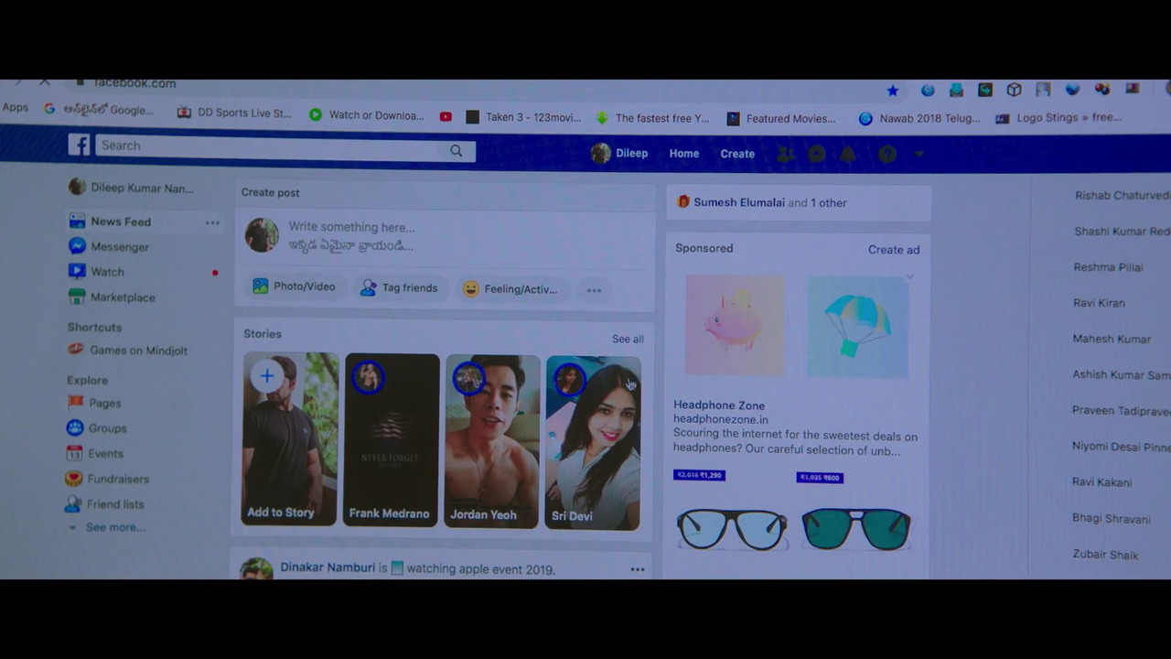1171x659 pixels.
Task: Open Dileep Kumar Nan... profile in sidebar
Action: [x=131, y=188]
